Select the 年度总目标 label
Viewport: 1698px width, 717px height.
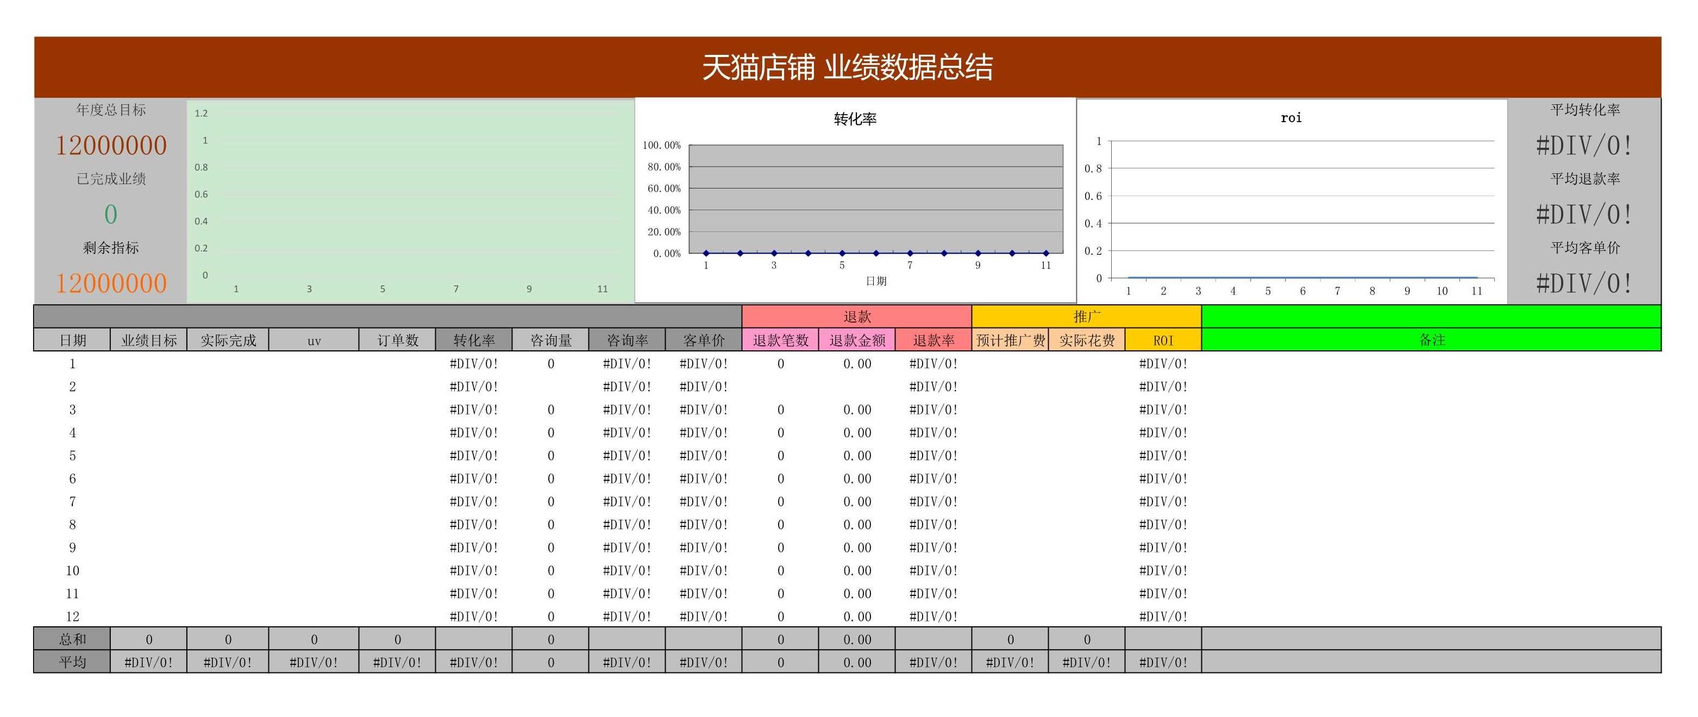[x=111, y=110]
